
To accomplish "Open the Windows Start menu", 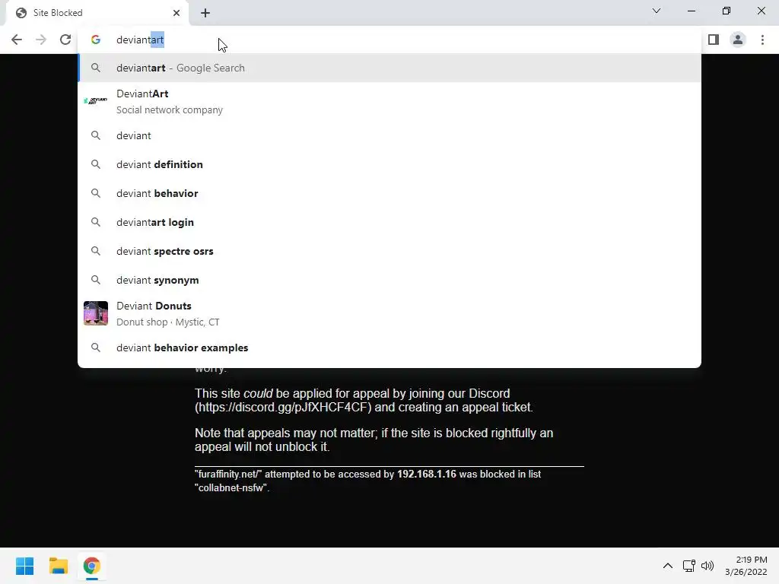I will tap(24, 566).
